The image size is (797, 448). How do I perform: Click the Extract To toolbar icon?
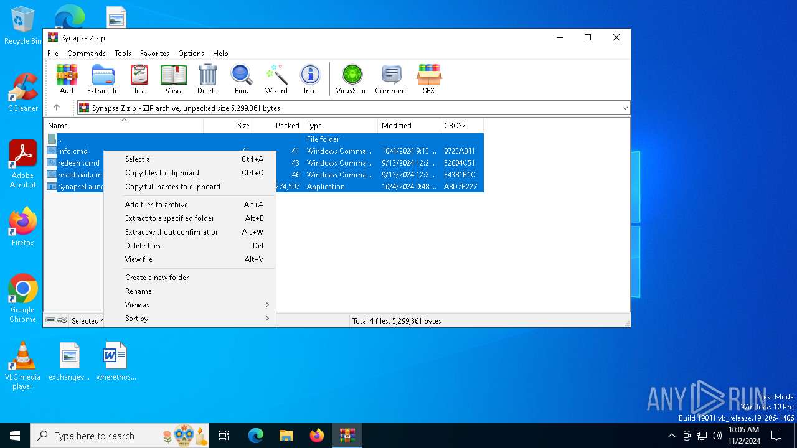pyautogui.click(x=103, y=79)
